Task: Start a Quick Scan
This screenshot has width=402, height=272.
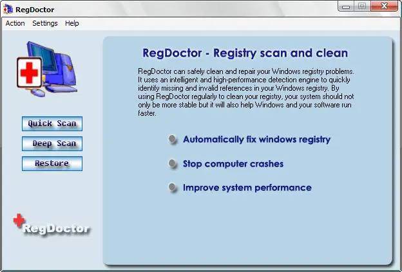Action: (x=52, y=123)
